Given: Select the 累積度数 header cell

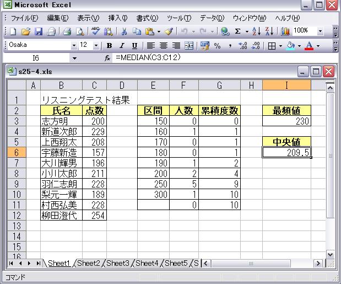Looking at the screenshot, I should pos(219,111).
